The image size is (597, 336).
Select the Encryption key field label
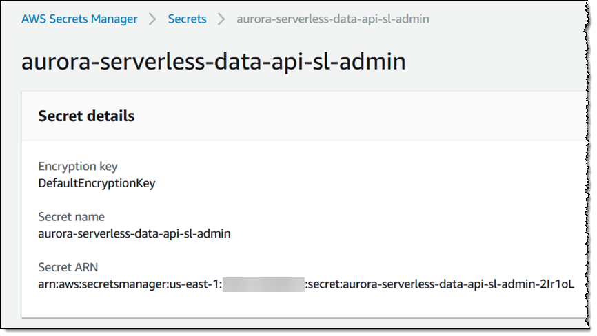78,167
